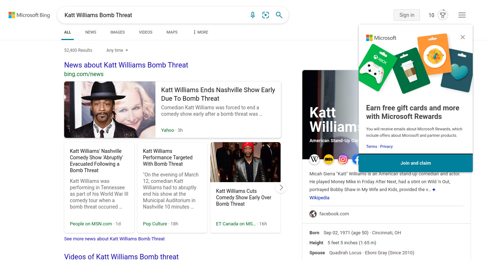The height and width of the screenshot is (260, 487).
Task: Open Eboni Gray spouse link
Action: pyautogui.click(x=376, y=253)
